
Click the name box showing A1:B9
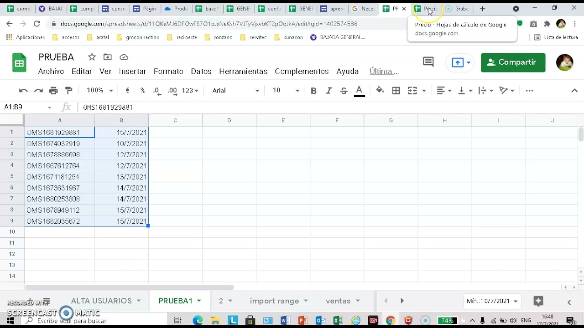tap(28, 107)
